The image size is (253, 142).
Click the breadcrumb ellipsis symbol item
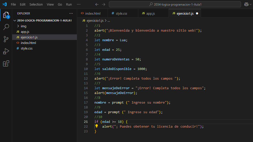point(109,20)
